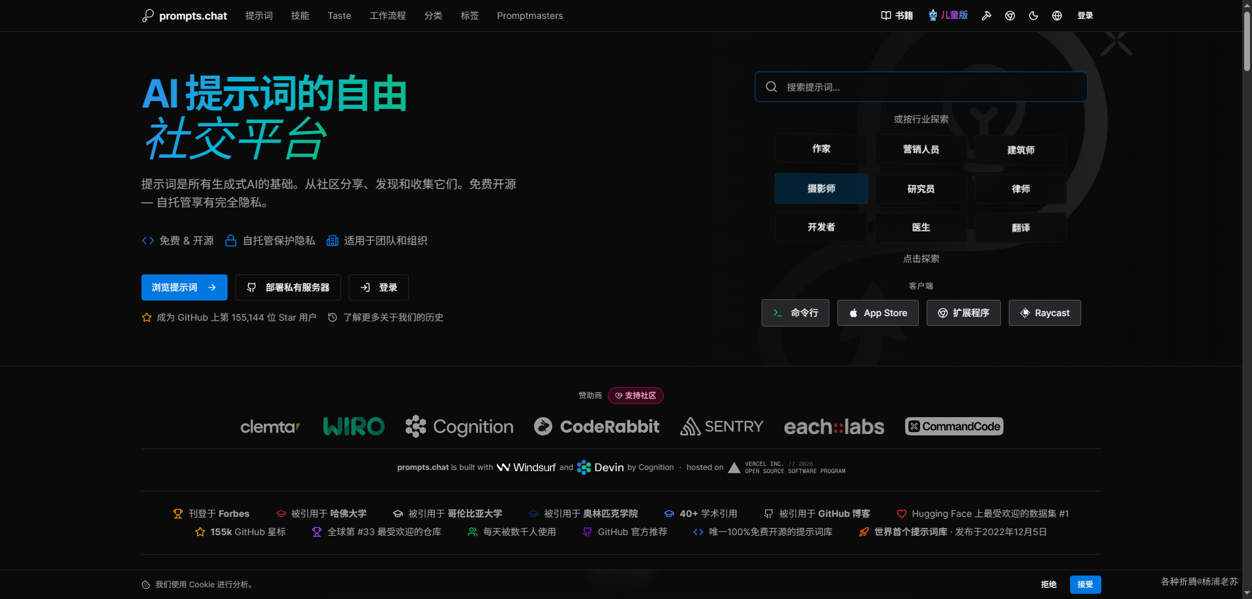Click the 支持社区 sponsor badge

pyautogui.click(x=636, y=396)
